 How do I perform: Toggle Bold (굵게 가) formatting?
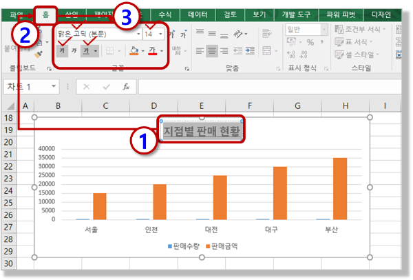pyautogui.click(x=62, y=50)
